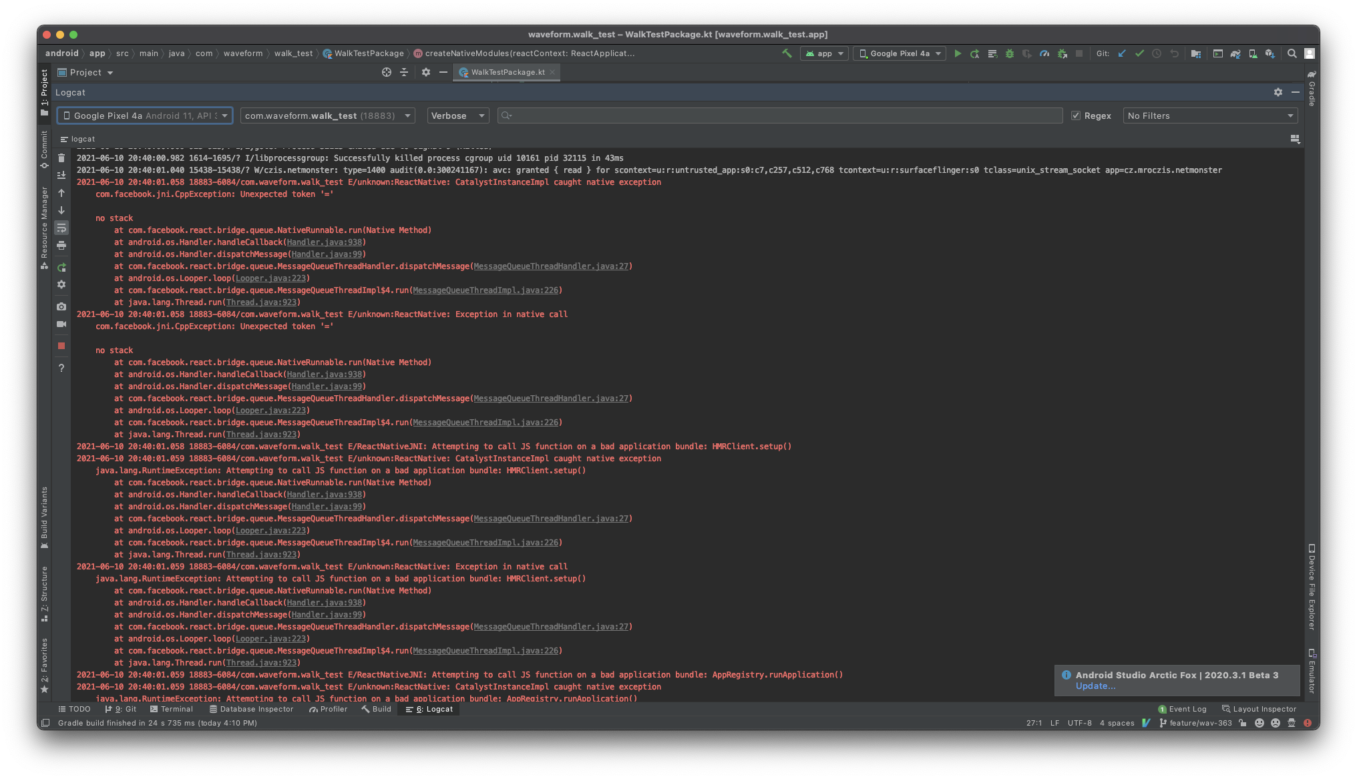The width and height of the screenshot is (1357, 779).
Task: Toggle soft-wrap in the Logcat toolbar
Action: (61, 228)
